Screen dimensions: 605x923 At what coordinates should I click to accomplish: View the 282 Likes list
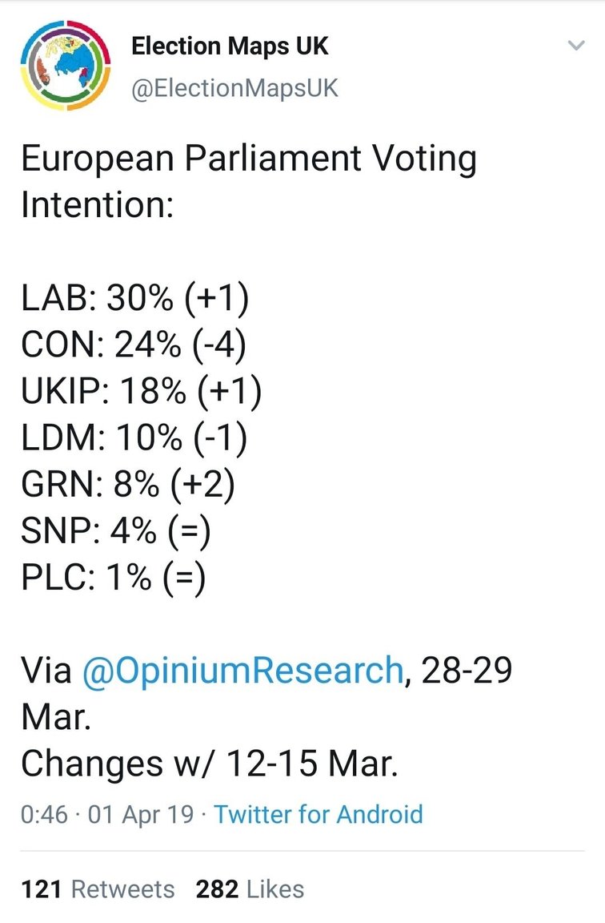pyautogui.click(x=250, y=889)
